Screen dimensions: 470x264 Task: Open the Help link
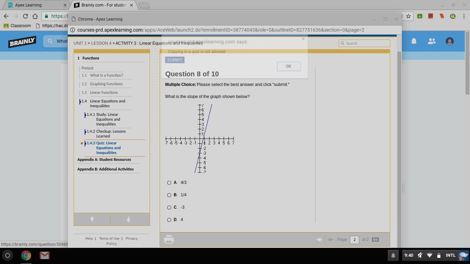click(89, 239)
